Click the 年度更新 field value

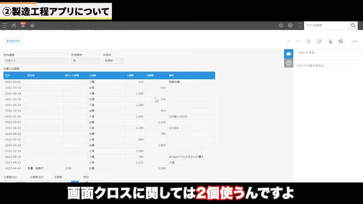point(86,61)
